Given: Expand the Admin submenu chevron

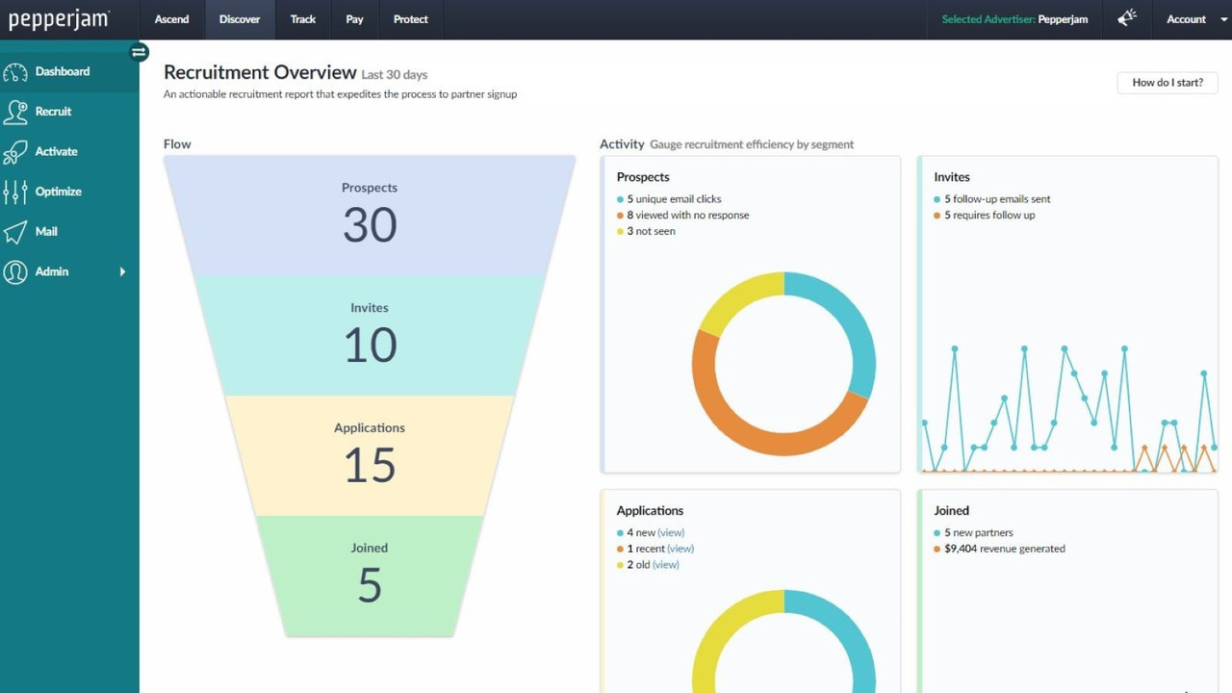Looking at the screenshot, I should click(x=122, y=272).
